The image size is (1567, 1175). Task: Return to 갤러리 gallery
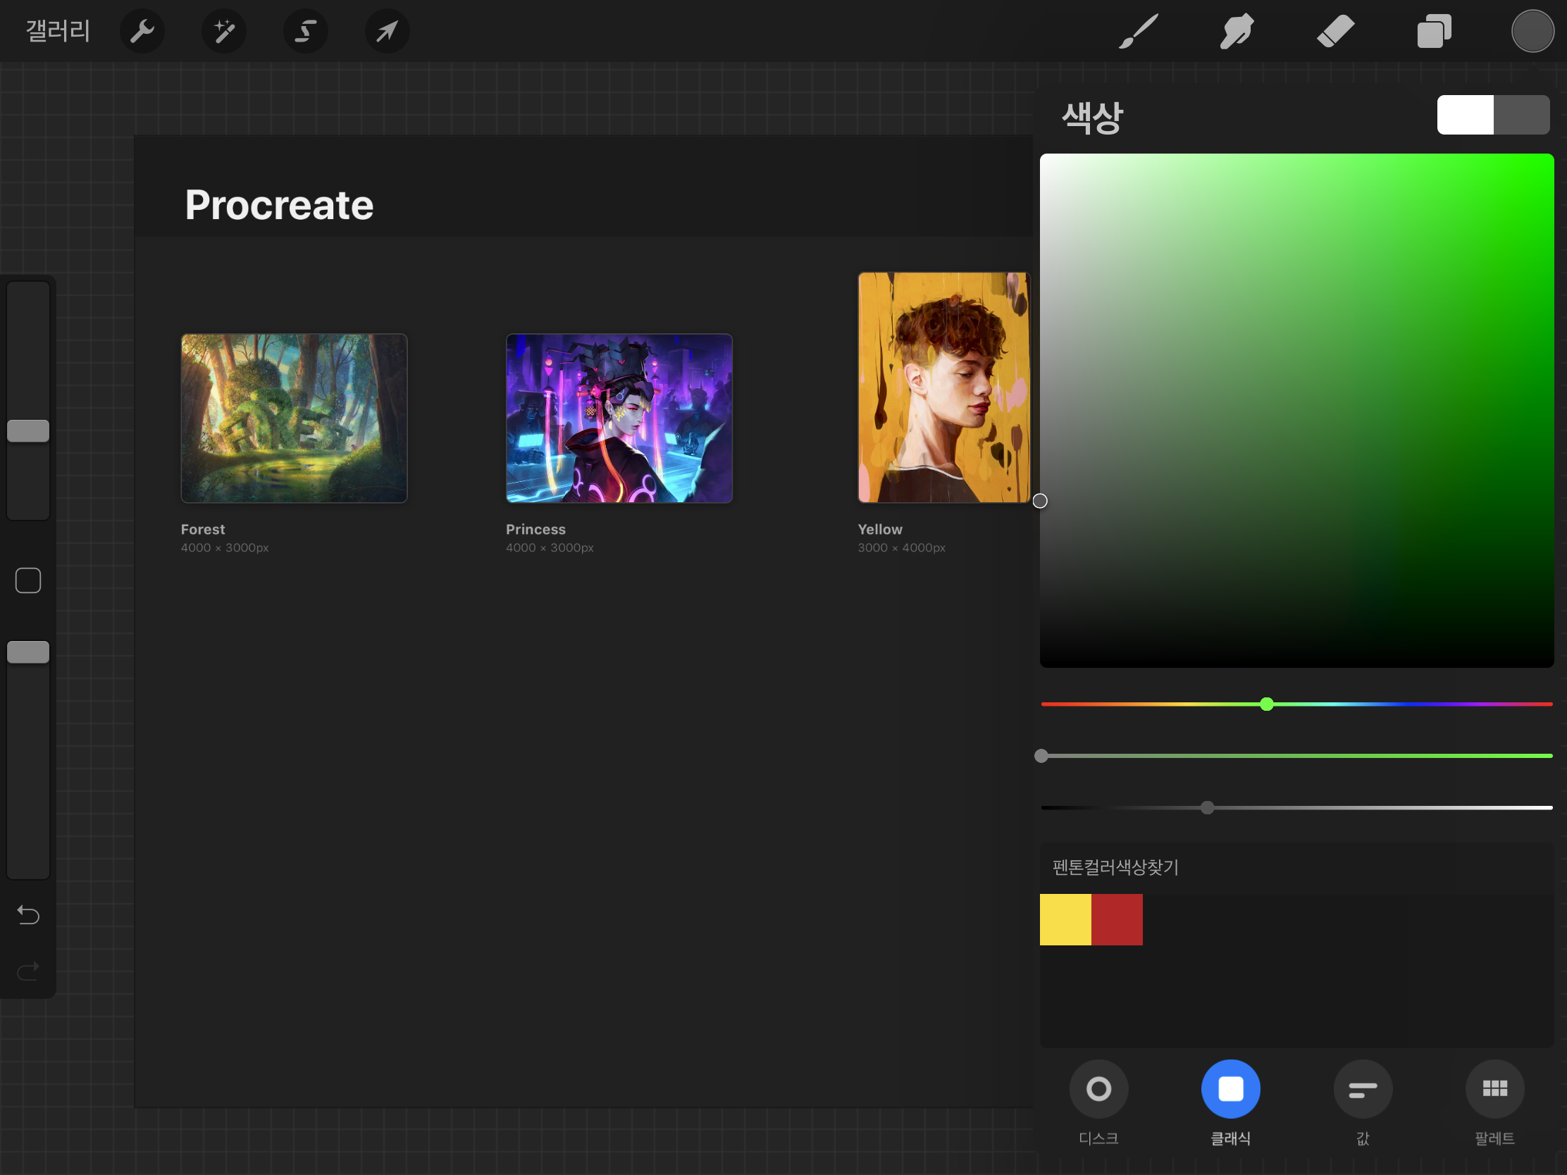point(58,31)
